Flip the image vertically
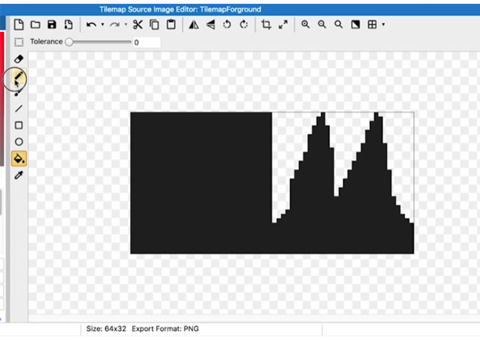The image size is (480, 340). coord(211,25)
